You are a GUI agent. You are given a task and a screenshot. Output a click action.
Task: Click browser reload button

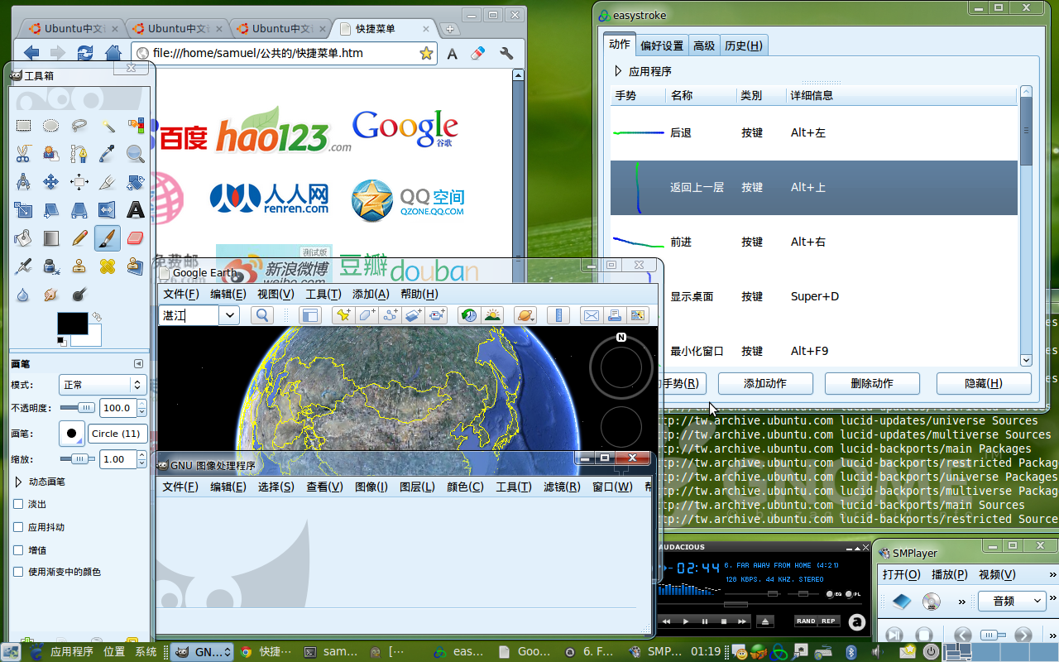coord(85,53)
